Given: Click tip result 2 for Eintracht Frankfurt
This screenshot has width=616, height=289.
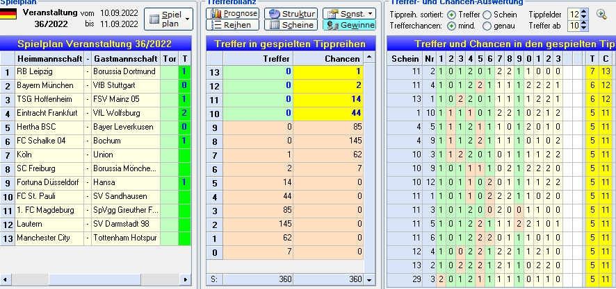Looking at the screenshot, I should [185, 113].
